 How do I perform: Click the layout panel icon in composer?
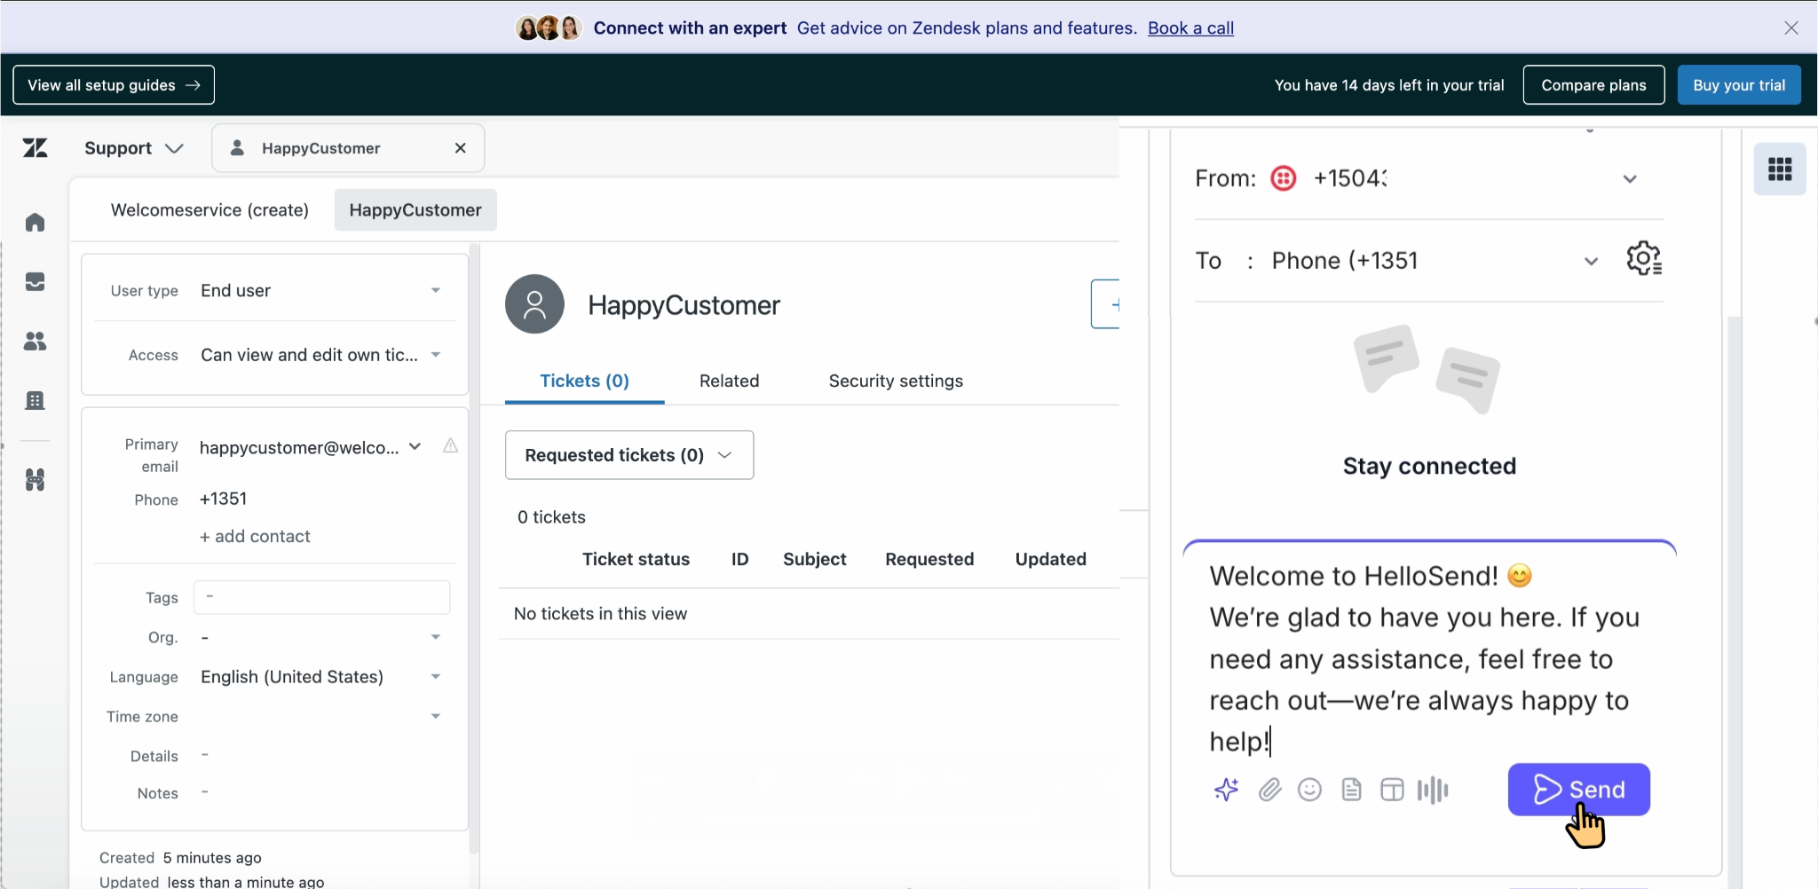(1392, 790)
